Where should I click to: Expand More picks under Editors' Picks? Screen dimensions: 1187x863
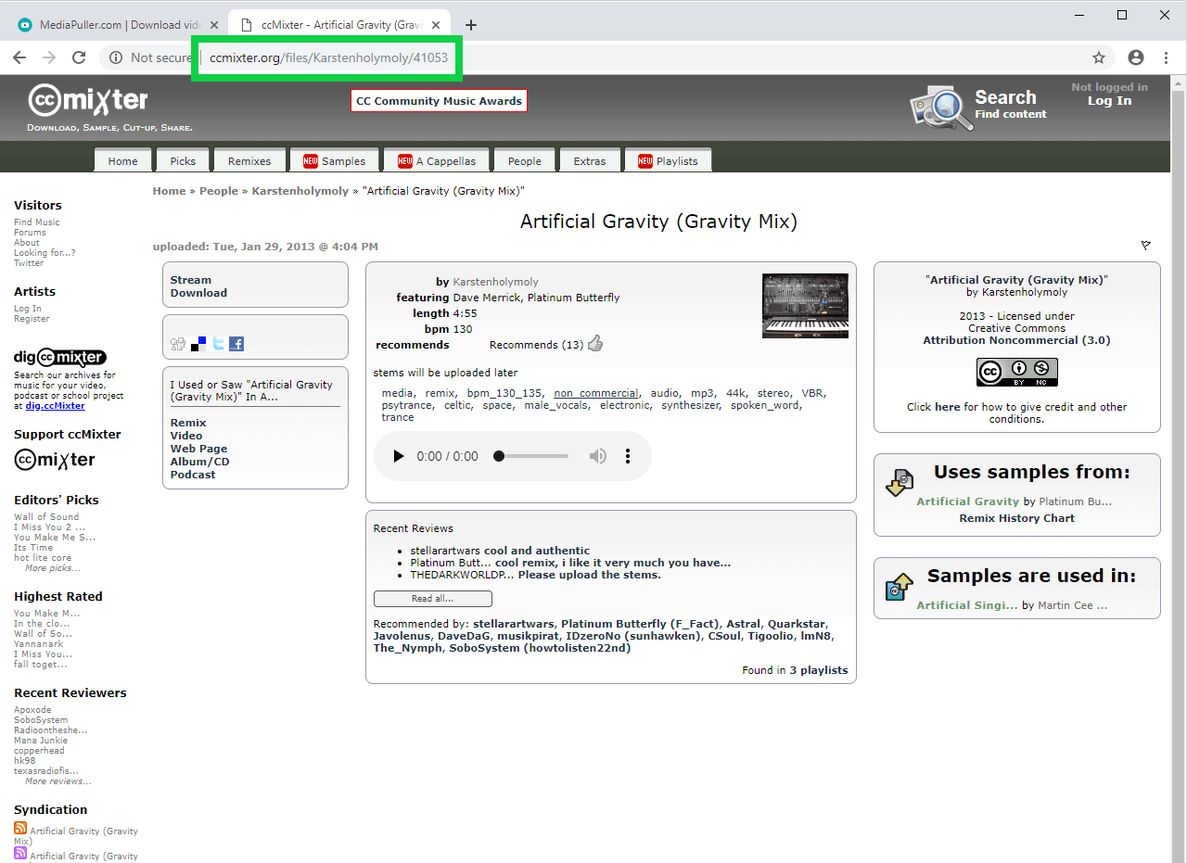click(x=52, y=568)
